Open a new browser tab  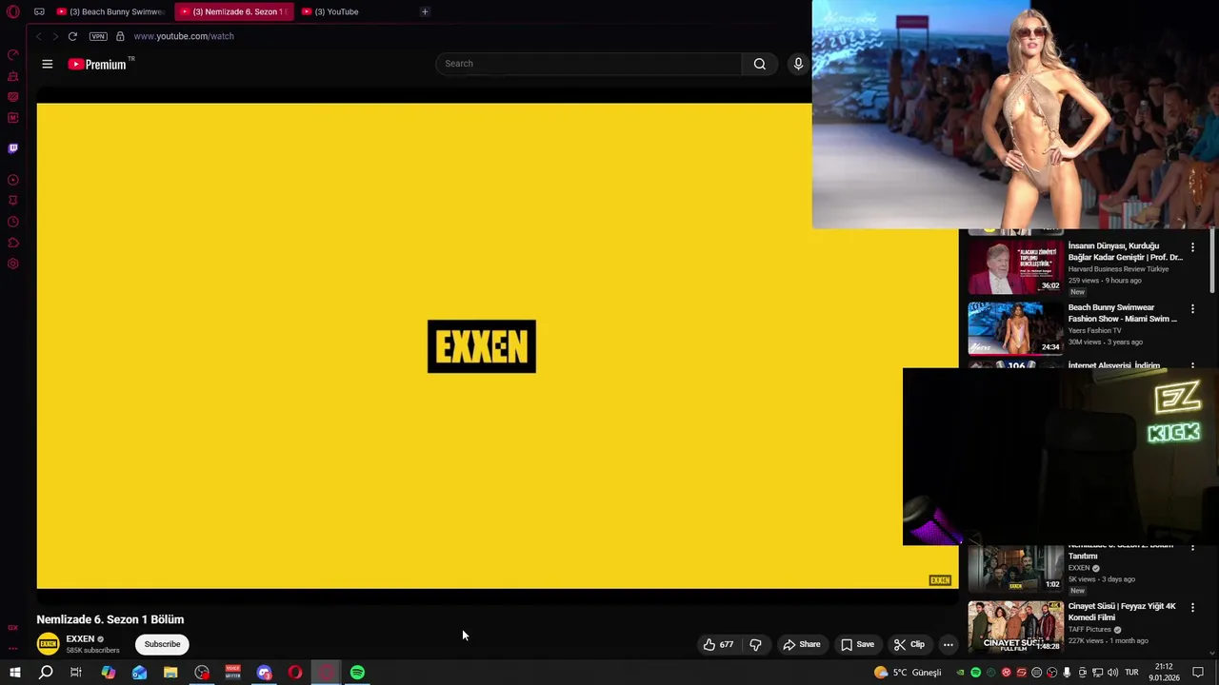[x=425, y=11]
